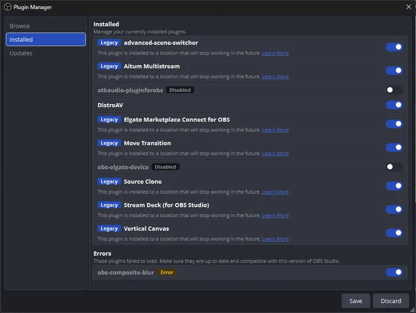Select the Source Clone plugin name

143,182
